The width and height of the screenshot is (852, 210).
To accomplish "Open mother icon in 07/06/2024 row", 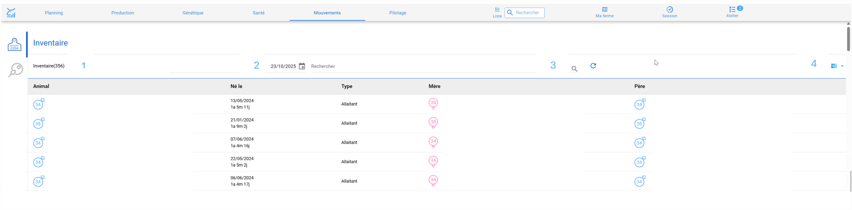I will (433, 142).
